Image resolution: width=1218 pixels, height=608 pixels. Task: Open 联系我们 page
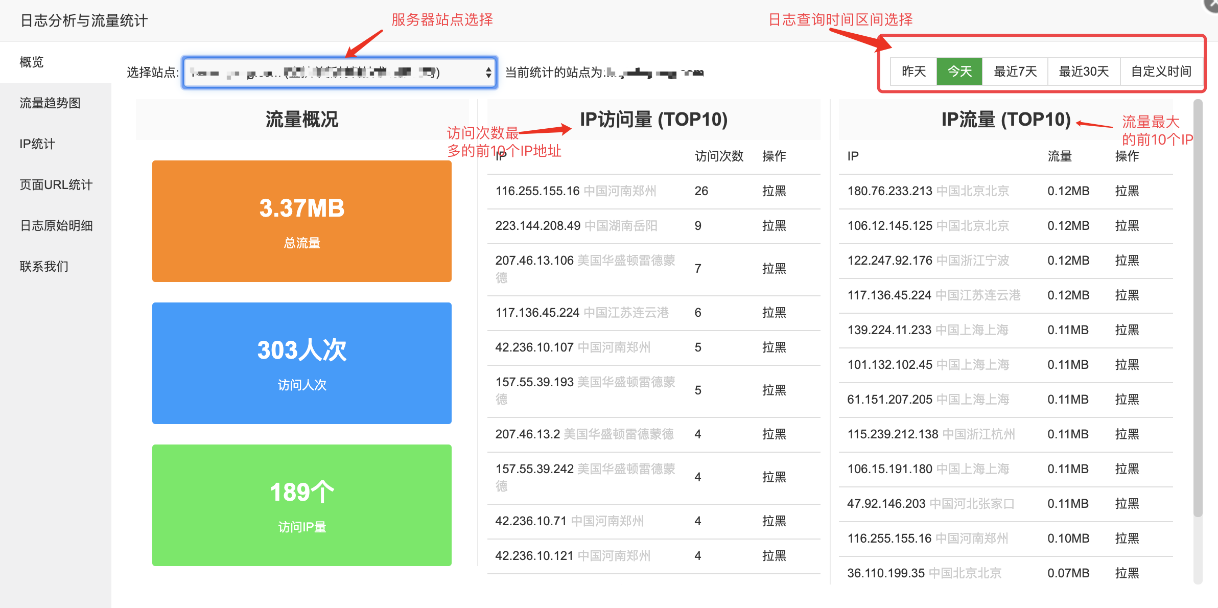tap(56, 267)
